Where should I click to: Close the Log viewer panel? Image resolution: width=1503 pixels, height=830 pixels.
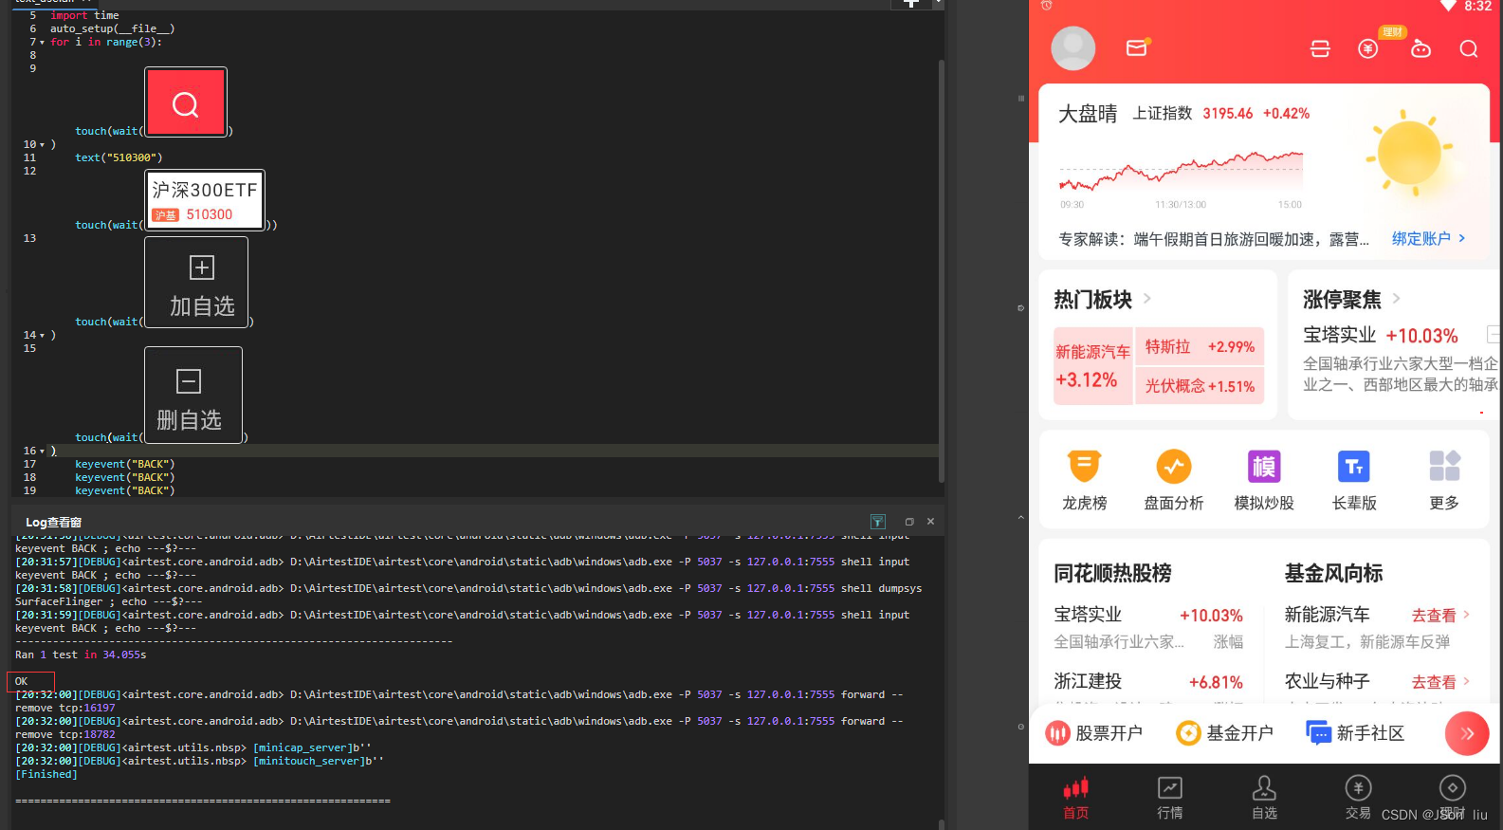[930, 522]
